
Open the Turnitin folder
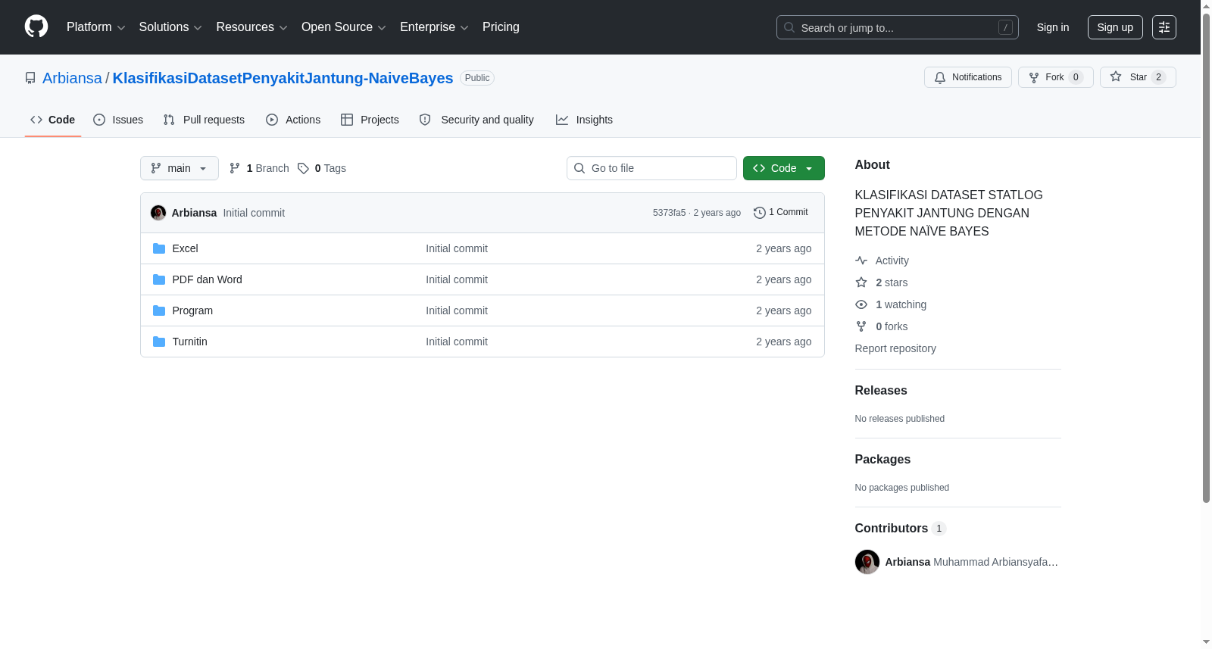point(189,342)
